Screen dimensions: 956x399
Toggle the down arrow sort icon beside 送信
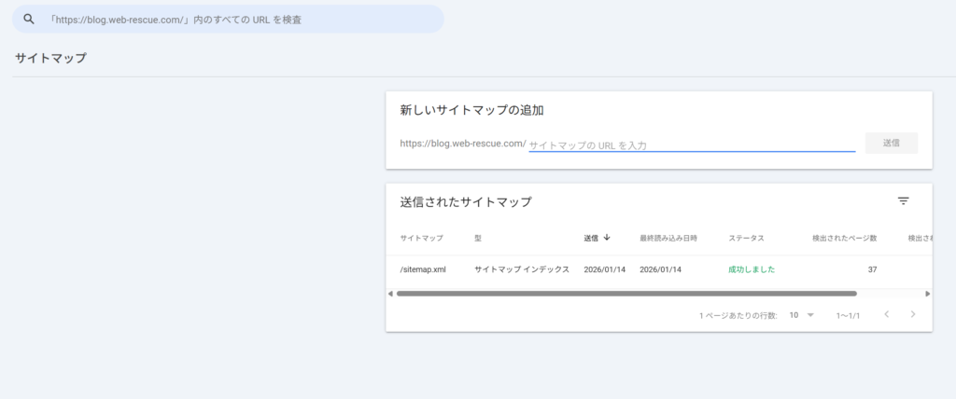[608, 238]
